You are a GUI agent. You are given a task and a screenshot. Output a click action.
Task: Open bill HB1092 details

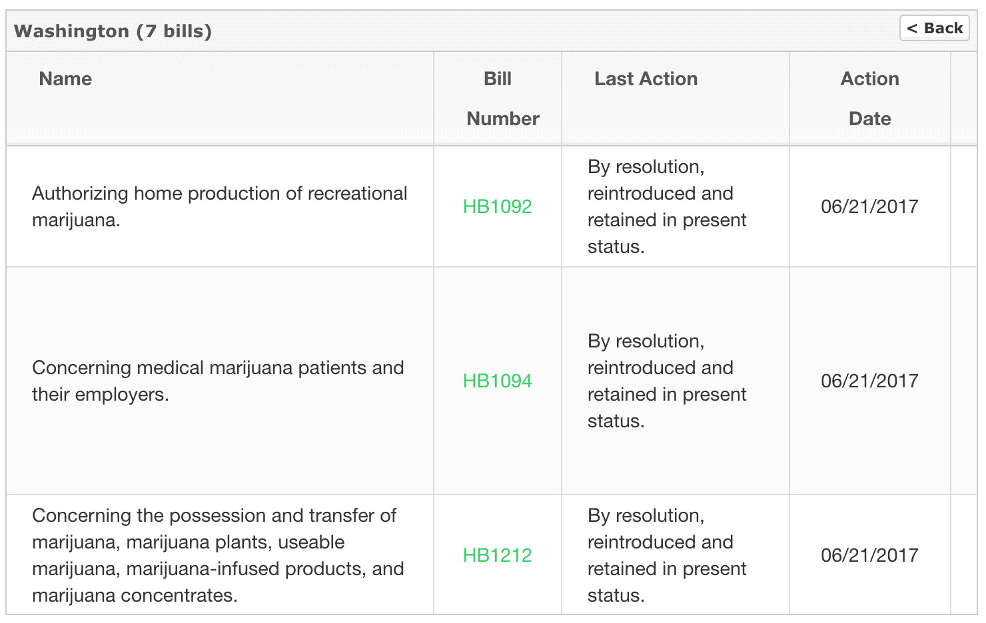coord(497,206)
